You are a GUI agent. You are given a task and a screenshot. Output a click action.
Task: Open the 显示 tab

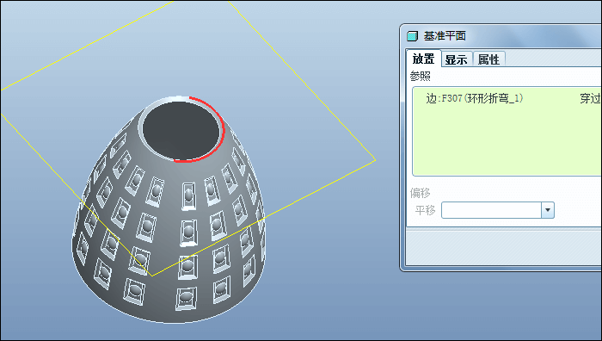pos(457,59)
